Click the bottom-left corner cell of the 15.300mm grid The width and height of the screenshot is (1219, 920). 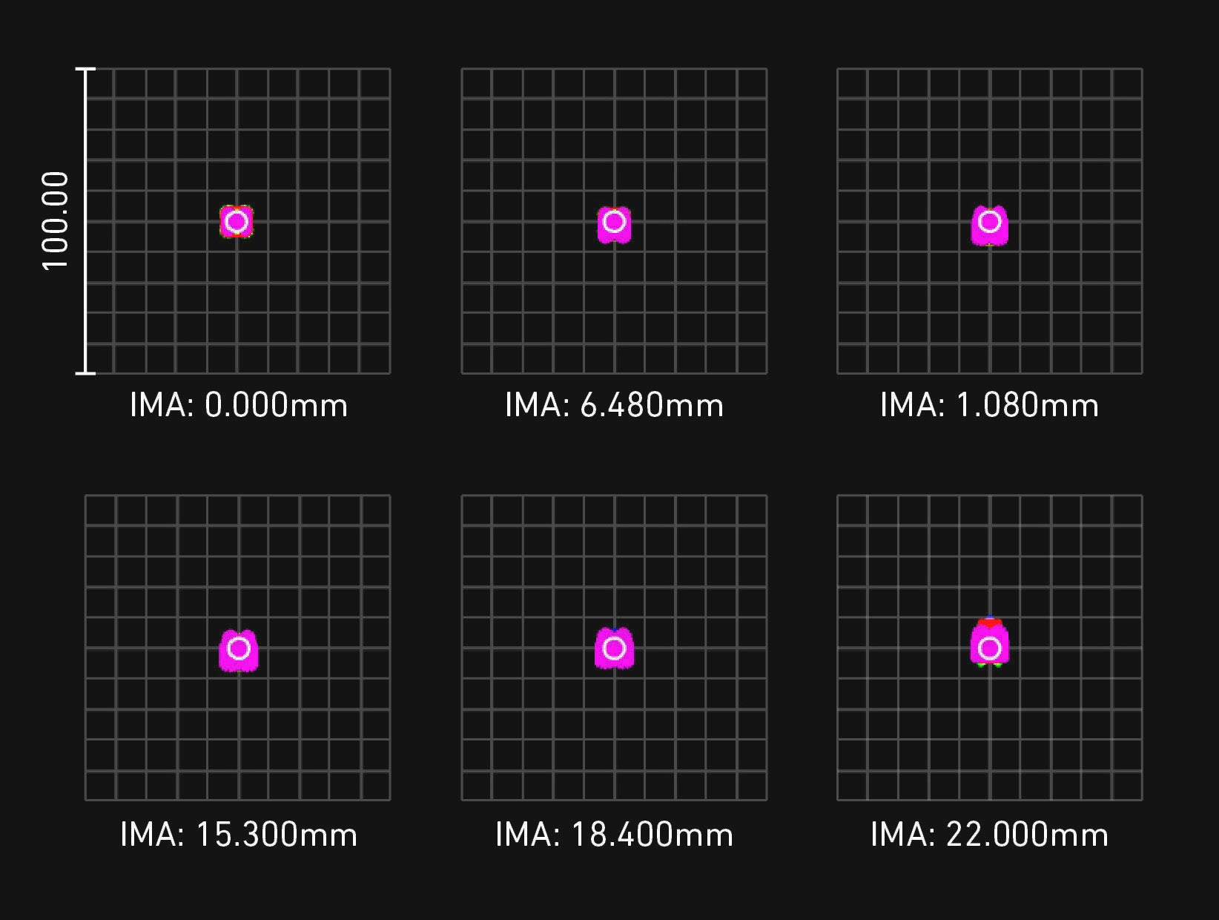tap(100, 786)
